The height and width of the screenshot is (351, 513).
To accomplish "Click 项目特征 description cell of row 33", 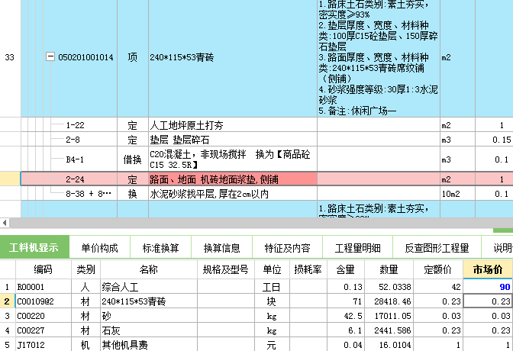I will [379, 57].
